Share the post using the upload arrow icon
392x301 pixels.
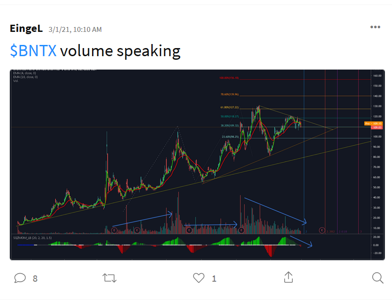(288, 277)
